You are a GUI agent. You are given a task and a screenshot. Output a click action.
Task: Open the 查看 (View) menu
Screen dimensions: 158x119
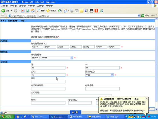click(23, 6)
